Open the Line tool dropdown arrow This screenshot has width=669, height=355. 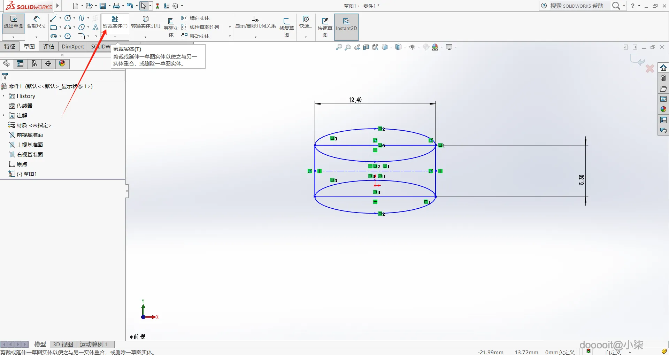click(61, 18)
